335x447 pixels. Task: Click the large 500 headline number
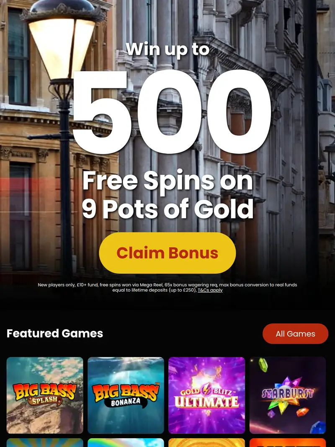coord(172,112)
